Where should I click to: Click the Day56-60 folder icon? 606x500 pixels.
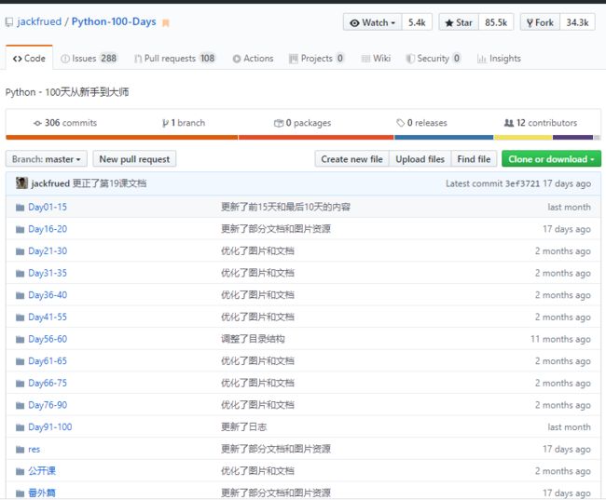tap(21, 340)
